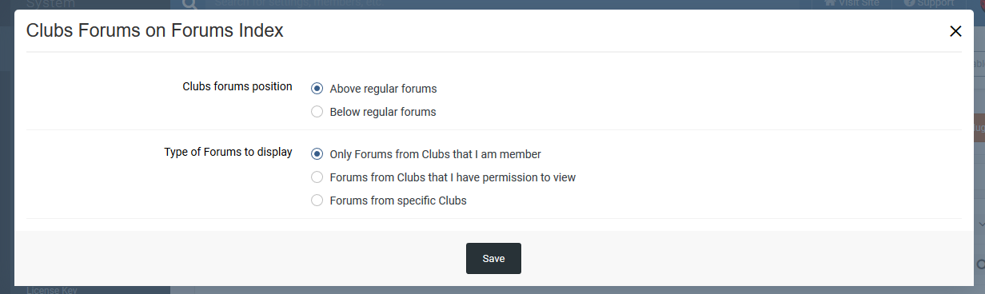
Task: Choose Forums from Clubs I have permission to view
Action: pyautogui.click(x=317, y=177)
